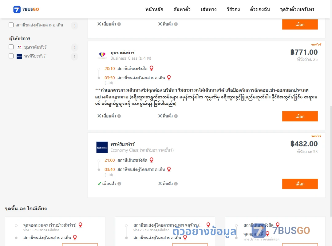This screenshot has height=246, width=332.
Task: Open the จุดรับตั๋วเบอร์โทร menu item
Action: tap(297, 9)
